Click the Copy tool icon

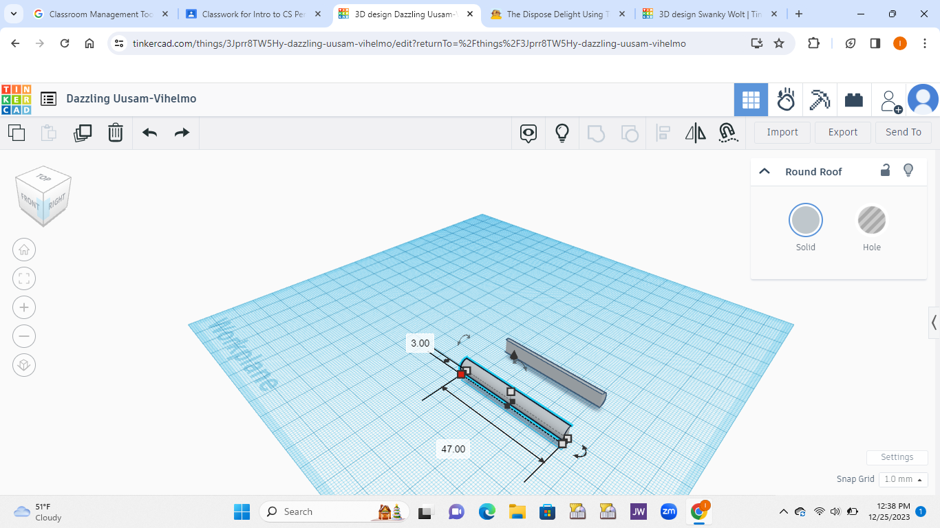click(x=17, y=133)
